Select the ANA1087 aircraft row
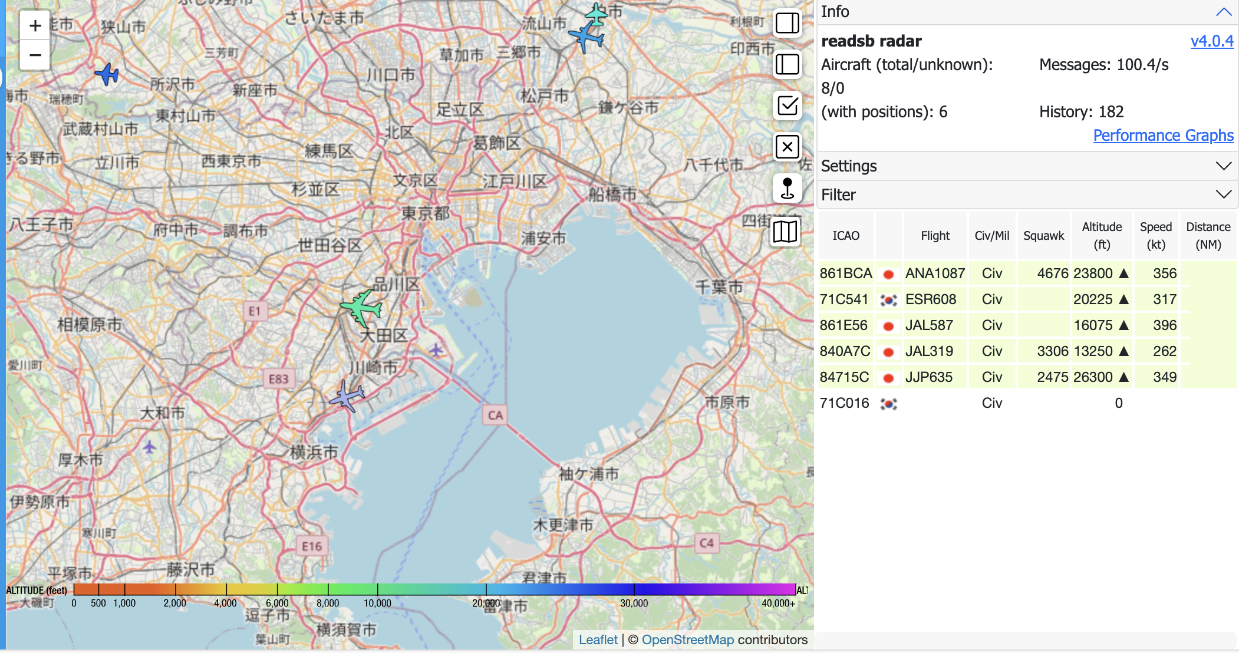Screen dimensions: 1239x653 pyautogui.click(x=935, y=273)
